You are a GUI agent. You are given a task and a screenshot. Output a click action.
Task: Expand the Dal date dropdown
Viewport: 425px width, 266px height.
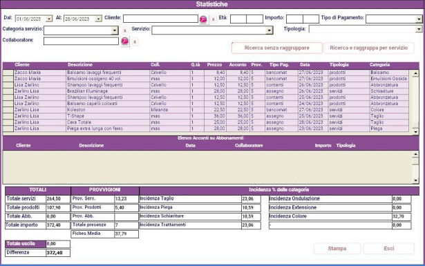click(49, 19)
